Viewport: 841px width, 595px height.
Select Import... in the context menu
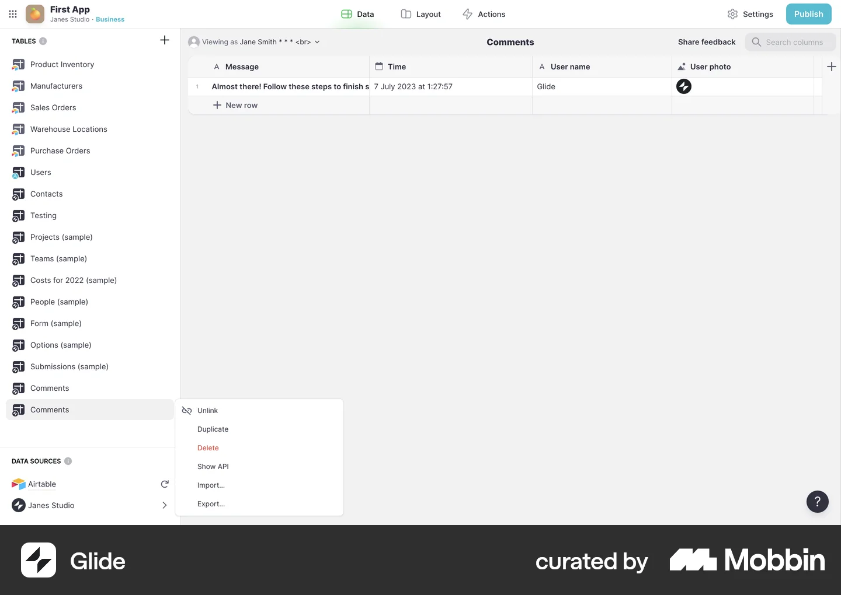click(x=259, y=485)
